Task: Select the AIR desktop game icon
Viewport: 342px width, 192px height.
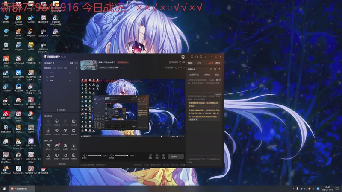Action: tap(6, 143)
